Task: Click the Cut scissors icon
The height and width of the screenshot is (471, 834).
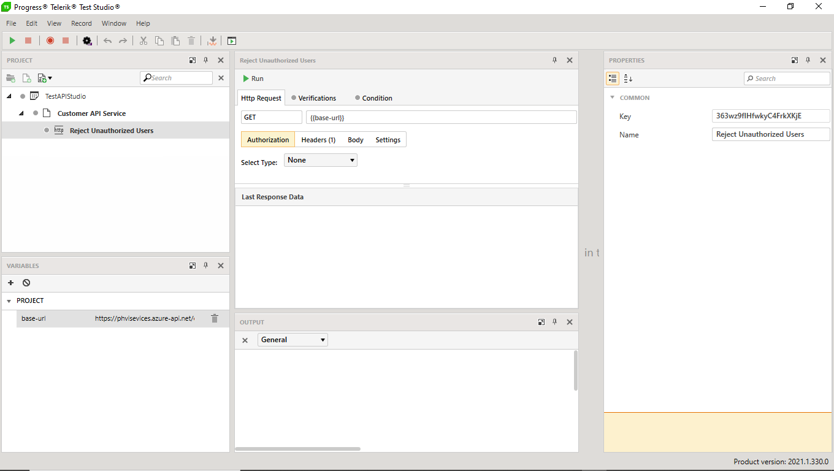Action: coord(143,40)
